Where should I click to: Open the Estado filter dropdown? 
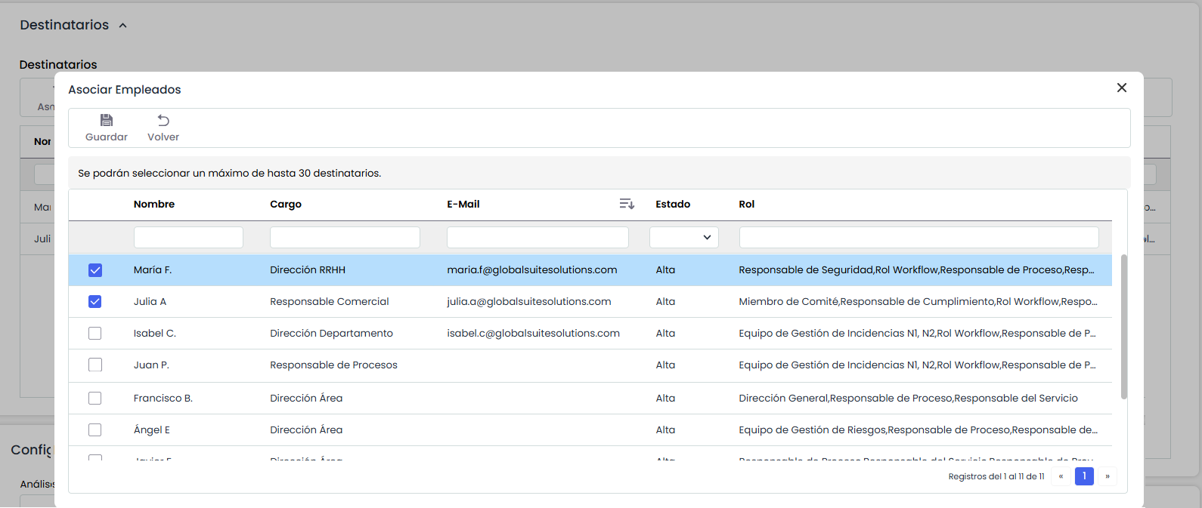click(683, 237)
